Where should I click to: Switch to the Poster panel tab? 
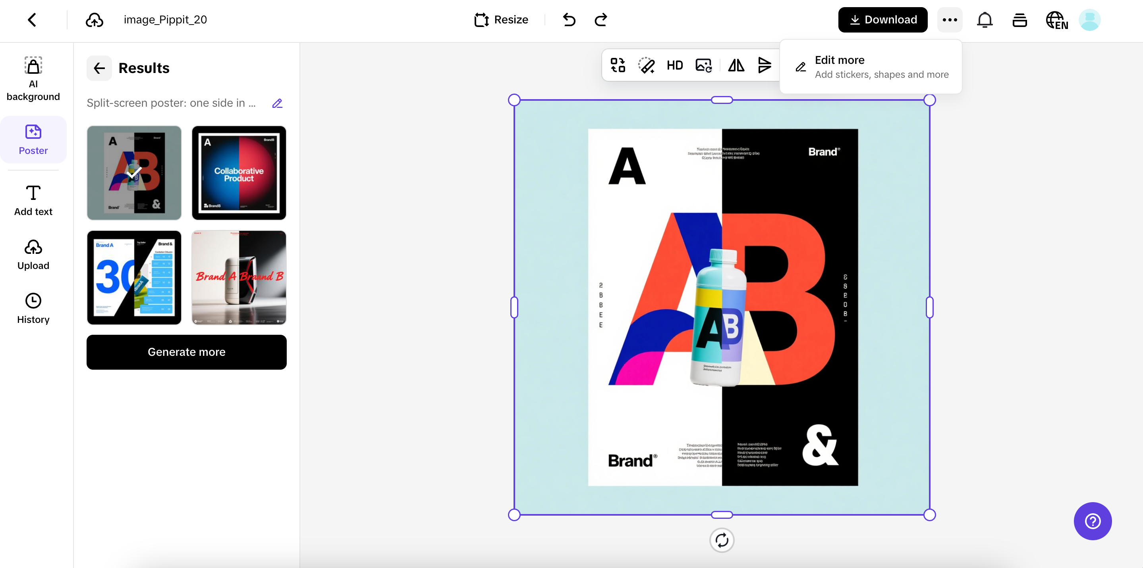[33, 140]
